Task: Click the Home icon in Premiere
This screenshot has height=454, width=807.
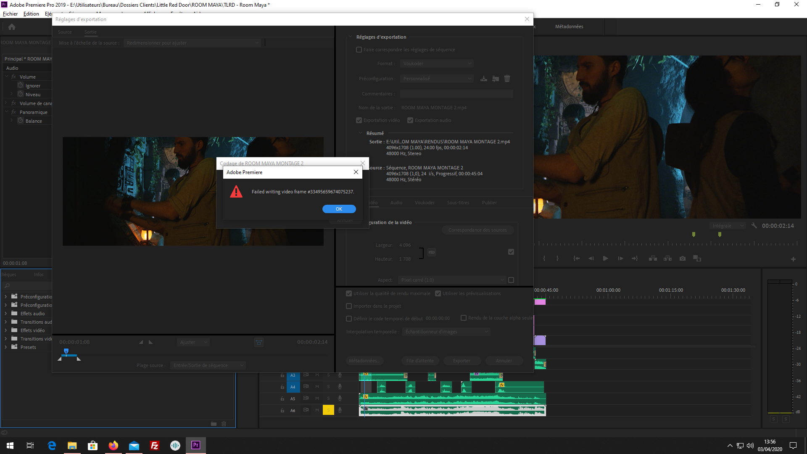Action: pos(12,27)
